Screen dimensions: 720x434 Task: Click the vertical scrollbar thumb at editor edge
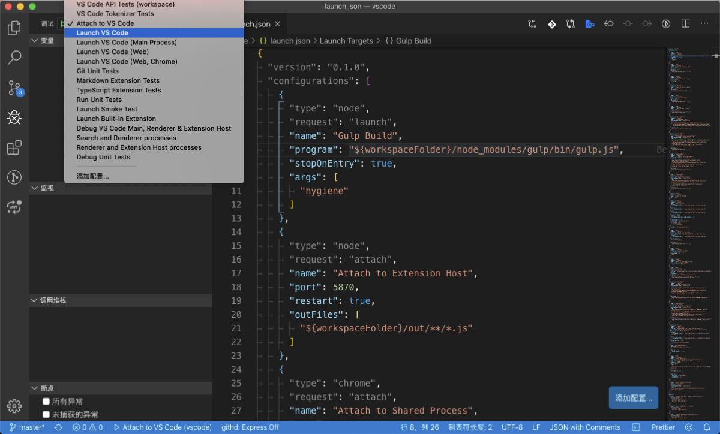tap(716, 55)
